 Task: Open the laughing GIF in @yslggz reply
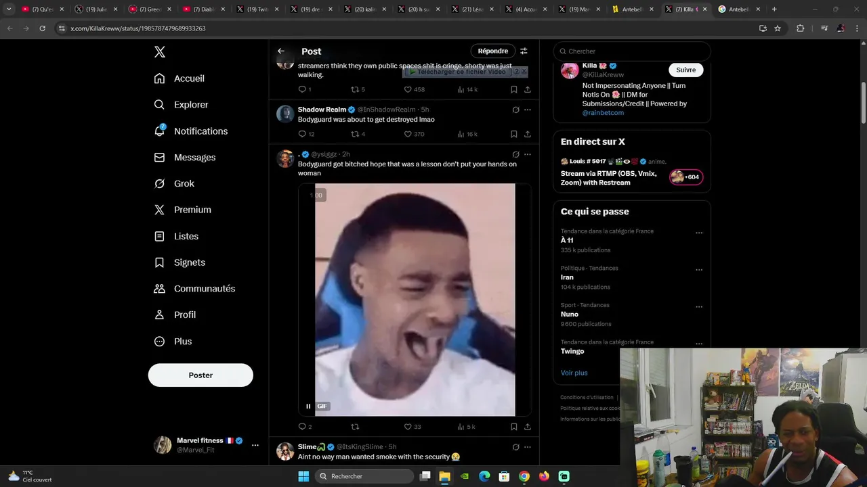click(x=415, y=300)
